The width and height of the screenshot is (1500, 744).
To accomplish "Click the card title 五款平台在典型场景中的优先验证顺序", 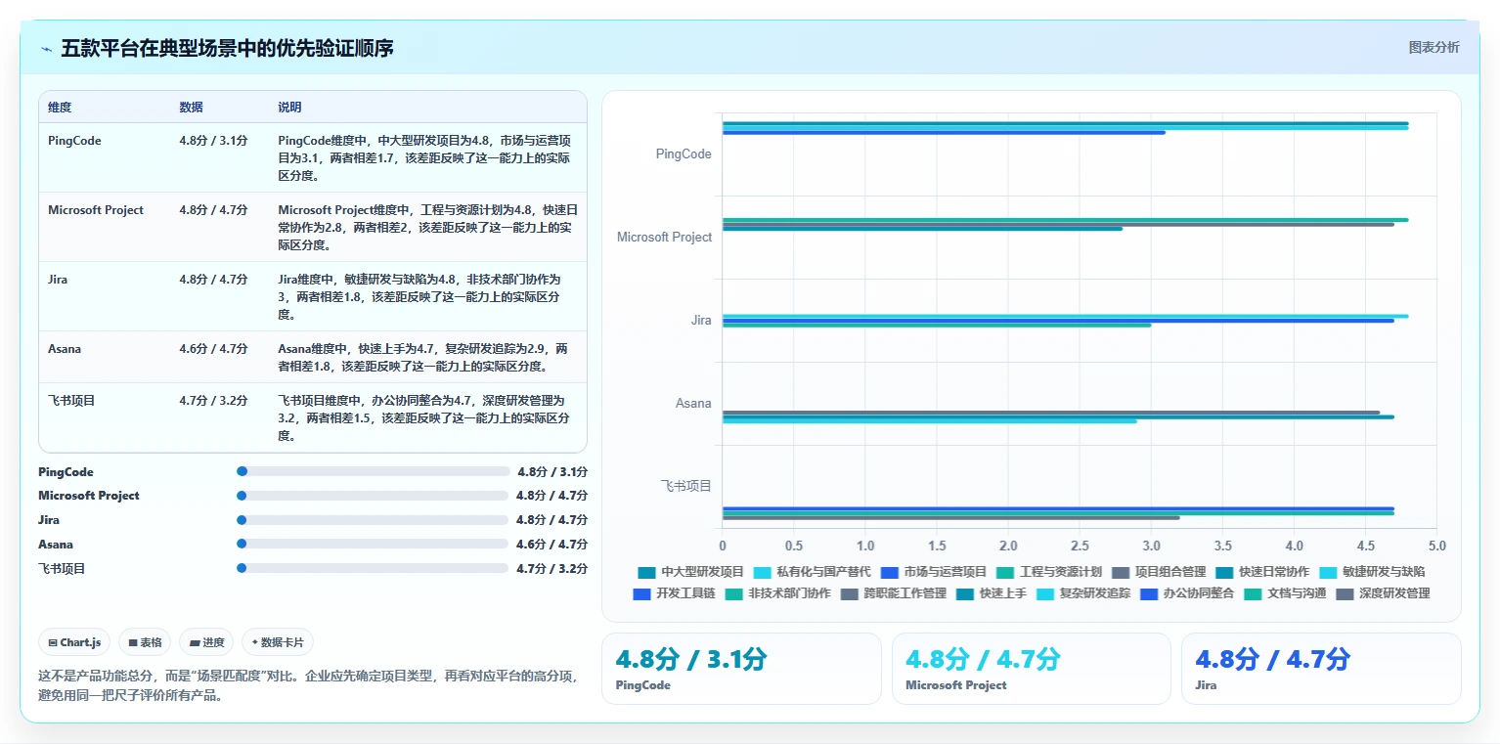I will pos(228,48).
